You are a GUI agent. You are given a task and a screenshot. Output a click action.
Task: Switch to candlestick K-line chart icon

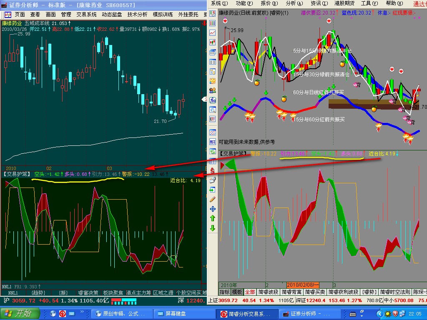(x=212, y=42)
